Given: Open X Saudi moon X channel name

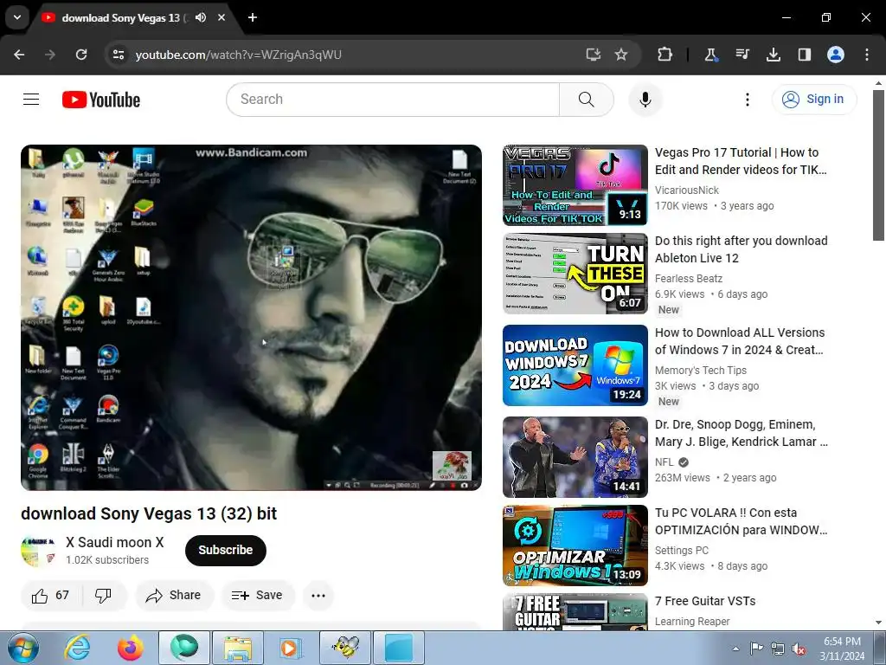Looking at the screenshot, I should pos(115,543).
